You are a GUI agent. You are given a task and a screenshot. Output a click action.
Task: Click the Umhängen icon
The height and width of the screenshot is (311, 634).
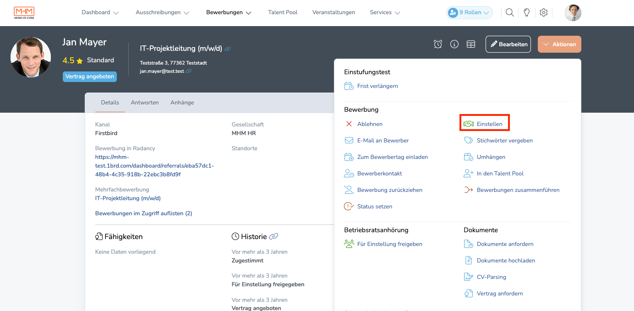(468, 157)
